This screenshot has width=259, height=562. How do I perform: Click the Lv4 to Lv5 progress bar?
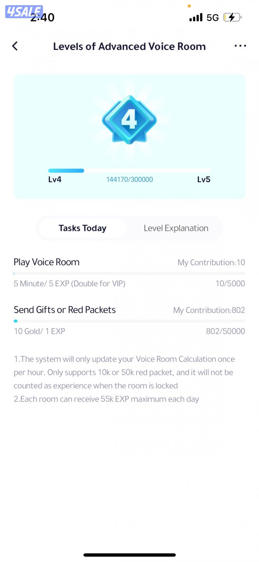pyautogui.click(x=129, y=171)
